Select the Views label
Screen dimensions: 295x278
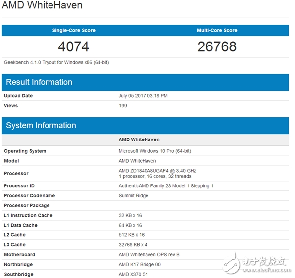pos(11,106)
